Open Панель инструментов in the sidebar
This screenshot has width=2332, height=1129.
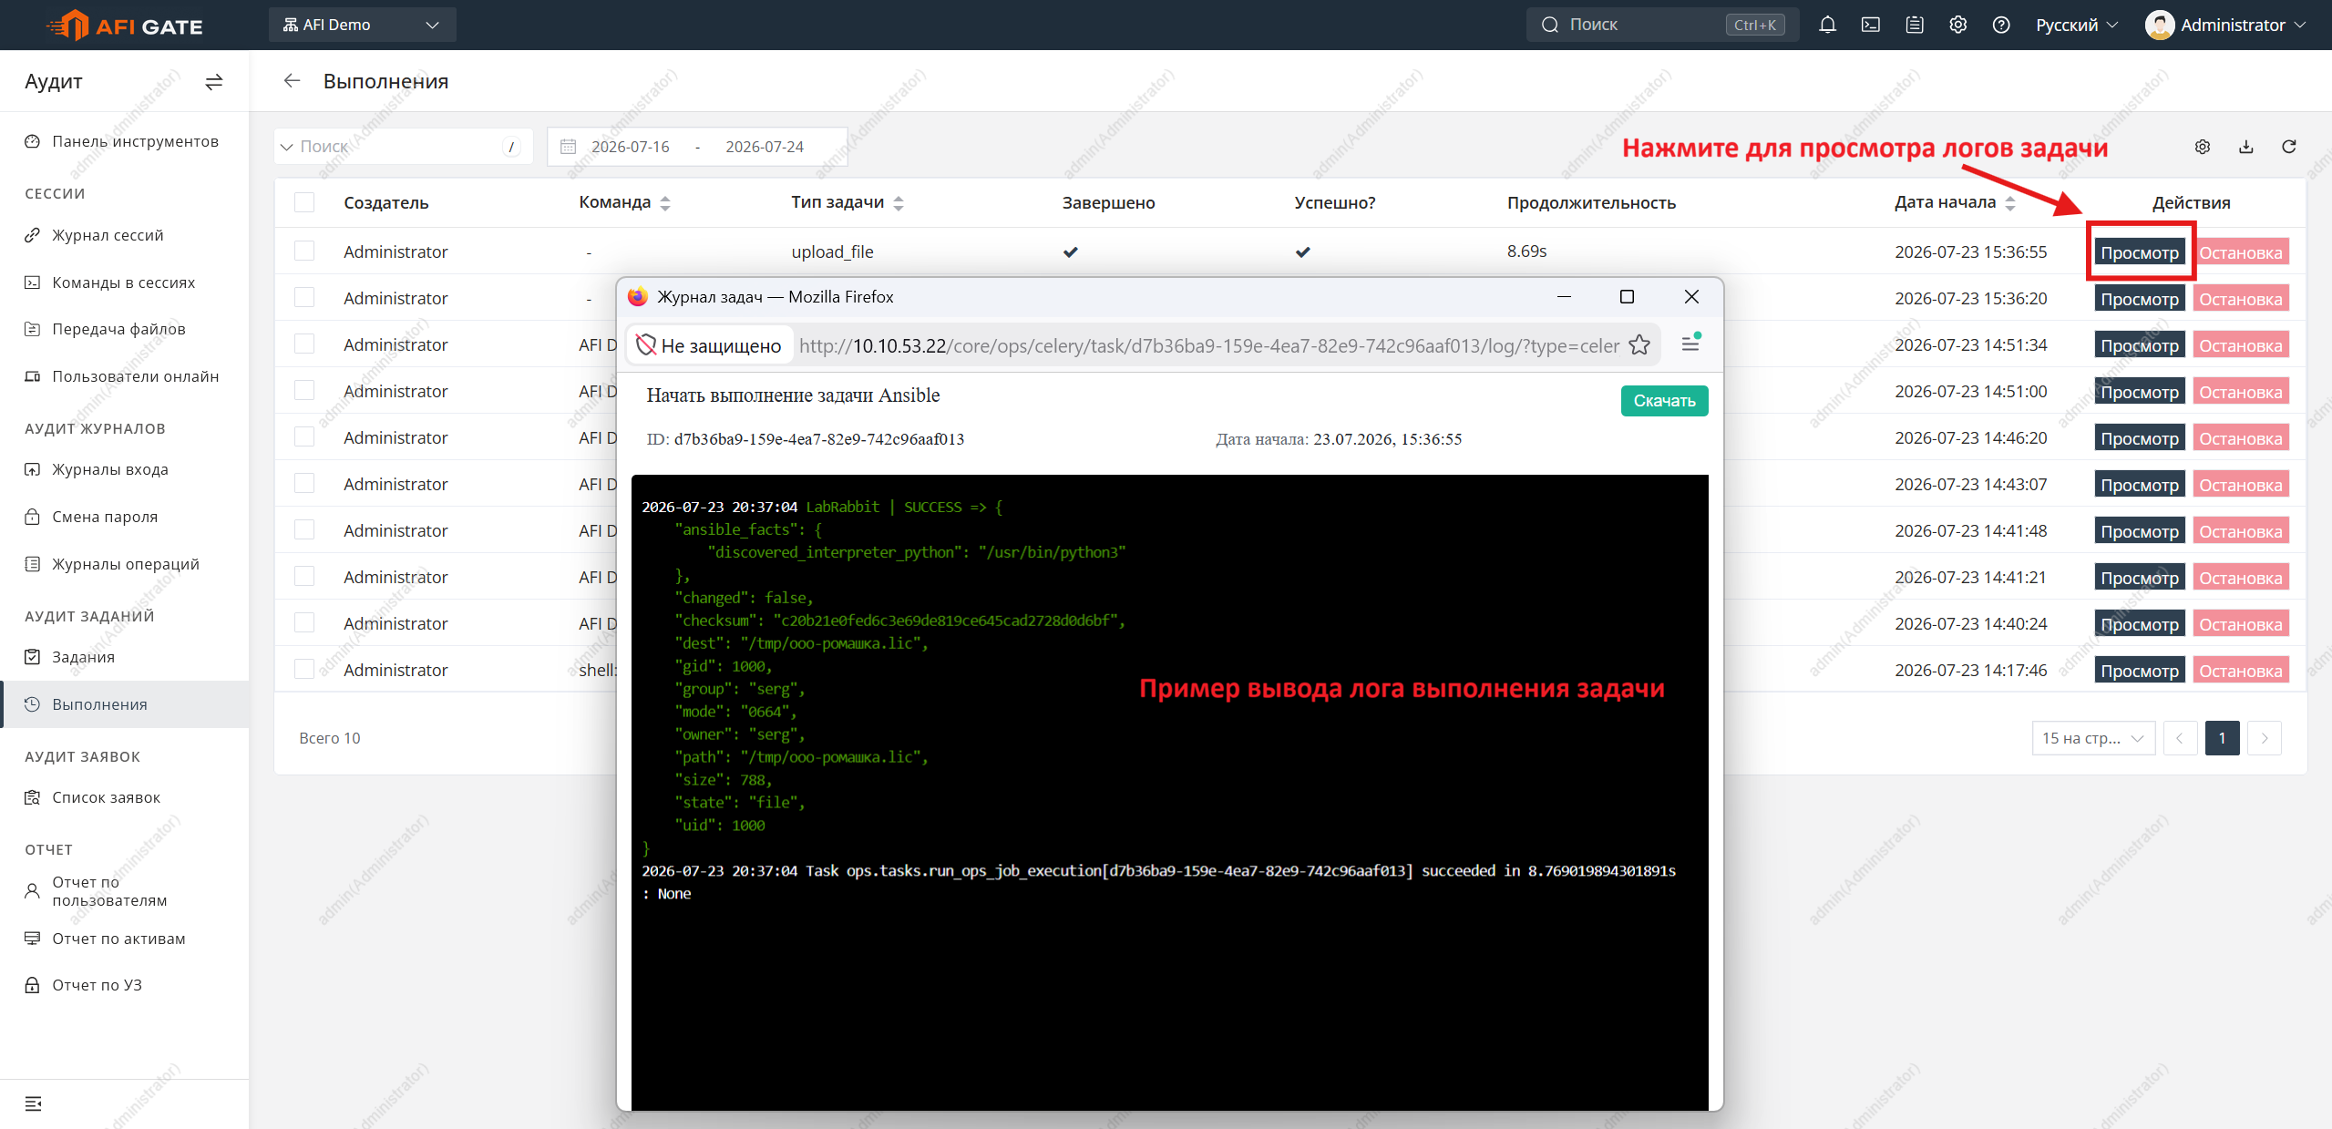click(x=124, y=141)
